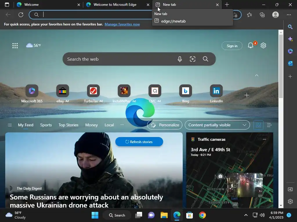Click the page vertical scrollbar thumb
This screenshot has height=222, width=297.
tap(281, 66)
